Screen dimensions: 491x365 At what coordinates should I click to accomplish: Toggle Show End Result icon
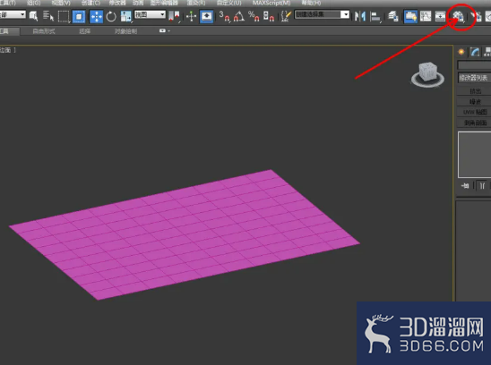(x=482, y=186)
